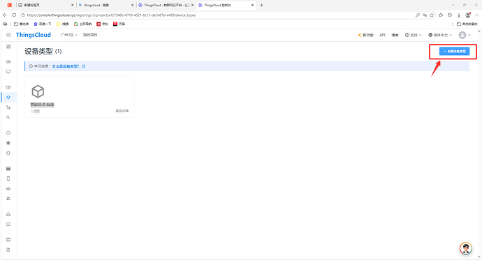Open the browser three-dots settings menu
Screen dimensions: 482x260
[477, 15]
